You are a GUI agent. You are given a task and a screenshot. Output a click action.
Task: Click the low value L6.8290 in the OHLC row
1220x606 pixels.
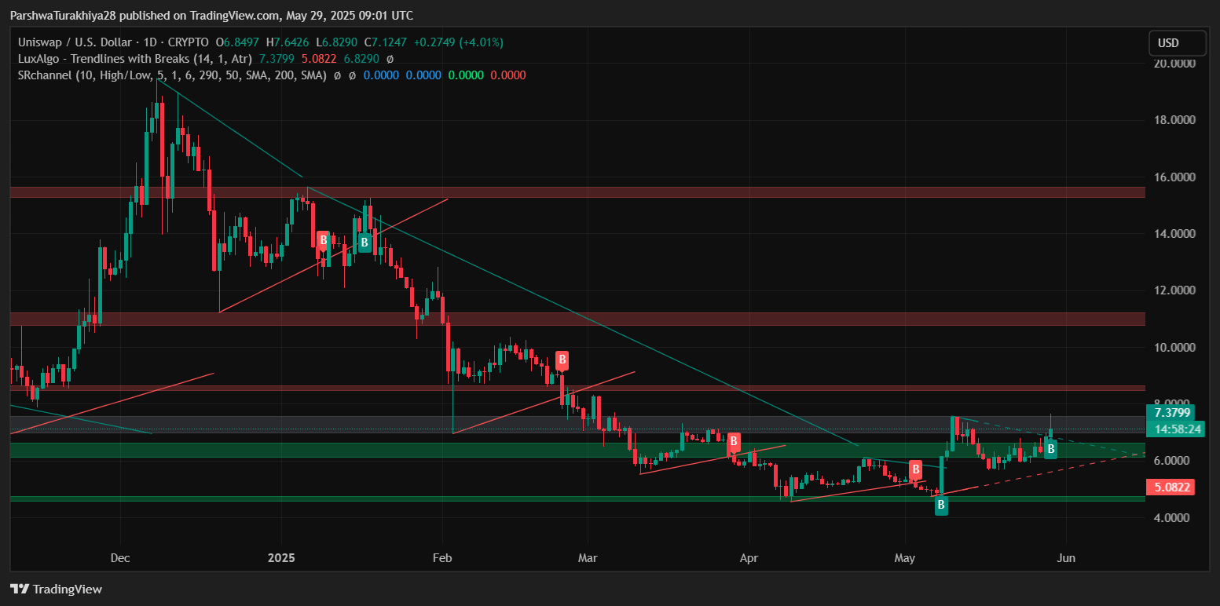pyautogui.click(x=339, y=42)
